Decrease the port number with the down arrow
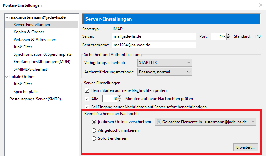The width and height of the screenshot is (266, 156). (x=228, y=38)
